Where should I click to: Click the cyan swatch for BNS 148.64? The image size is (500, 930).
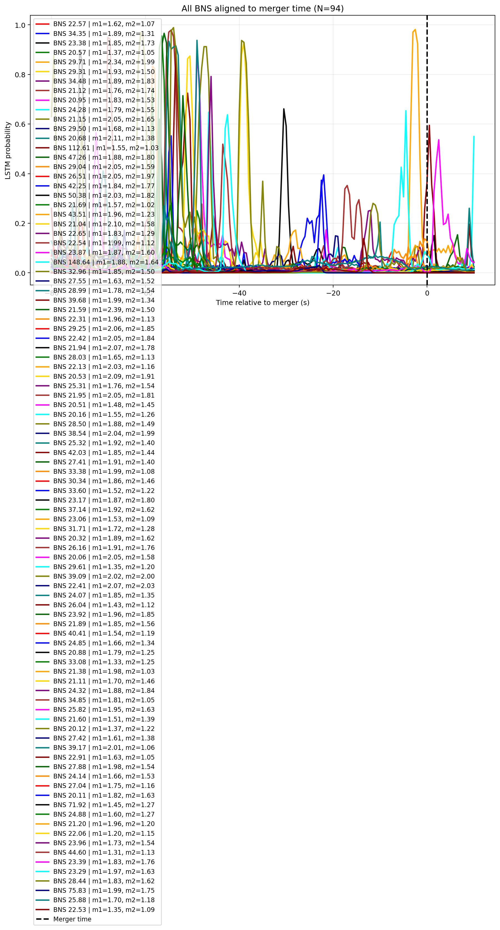(x=42, y=262)
